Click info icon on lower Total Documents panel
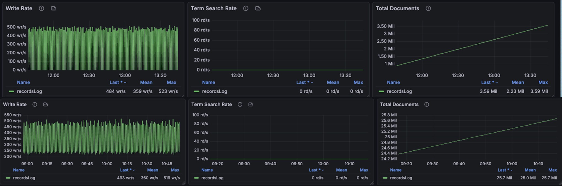562x186 pixels. pyautogui.click(x=427, y=105)
